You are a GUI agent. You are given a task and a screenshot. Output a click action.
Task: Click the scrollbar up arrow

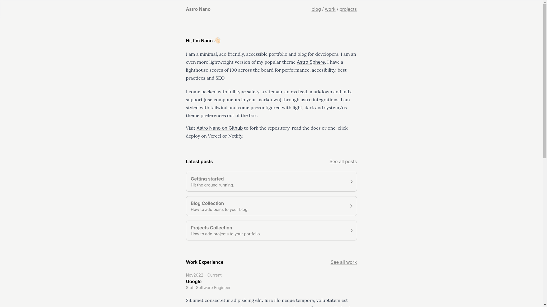[x=545, y=2]
